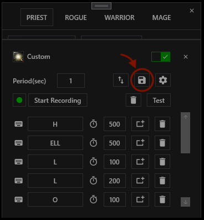Open macro settings gear icon
204x220 pixels.
pos(163,80)
